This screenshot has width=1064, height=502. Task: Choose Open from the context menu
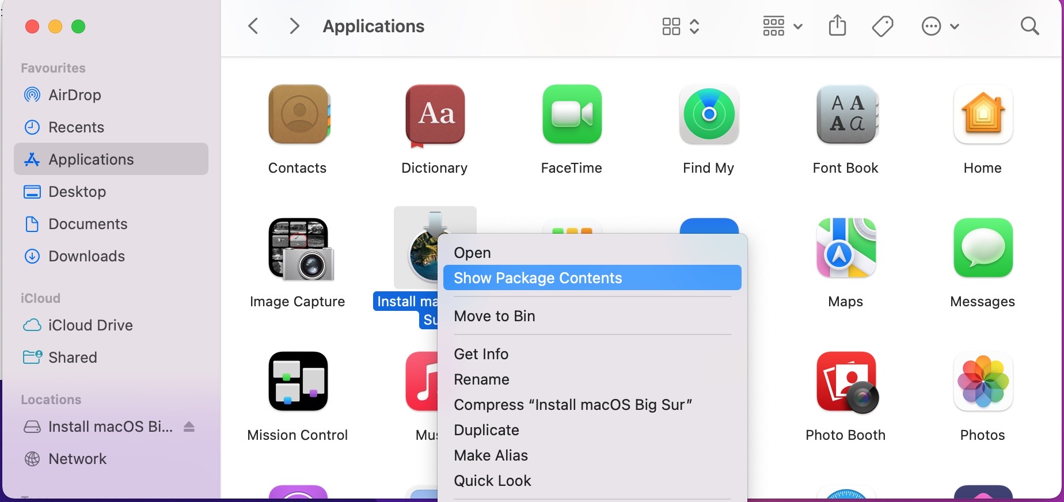592,253
